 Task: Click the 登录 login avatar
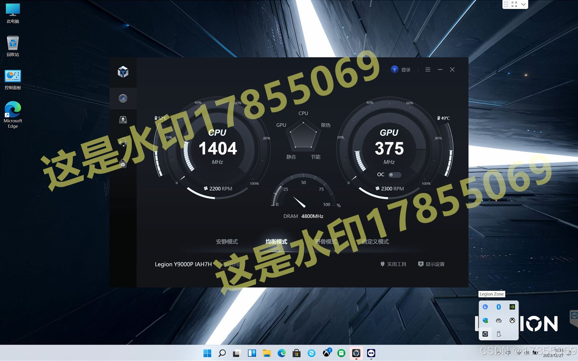click(x=395, y=69)
